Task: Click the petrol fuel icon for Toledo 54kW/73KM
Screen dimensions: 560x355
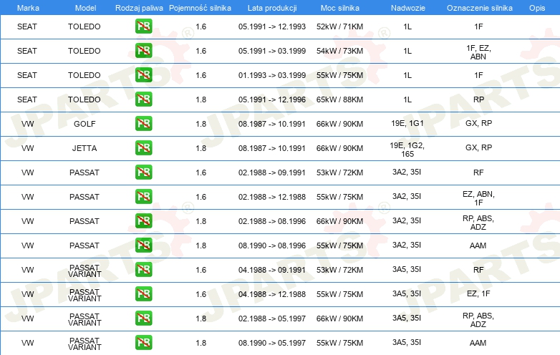Action: [143, 51]
